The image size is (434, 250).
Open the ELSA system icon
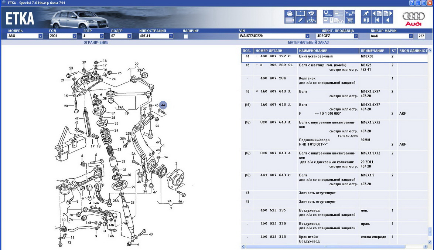tap(328, 14)
